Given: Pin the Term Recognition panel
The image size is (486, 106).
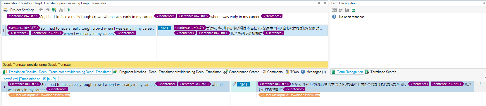Looking at the screenshot, I should [484, 3].
